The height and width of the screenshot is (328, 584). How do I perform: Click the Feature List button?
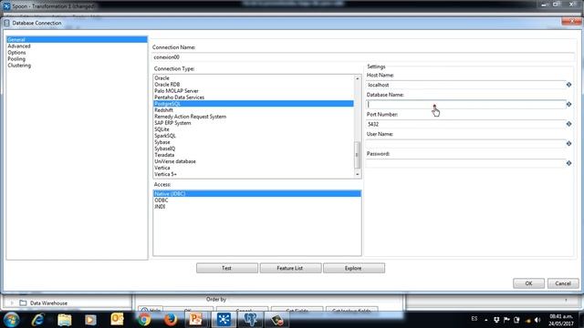point(290,268)
